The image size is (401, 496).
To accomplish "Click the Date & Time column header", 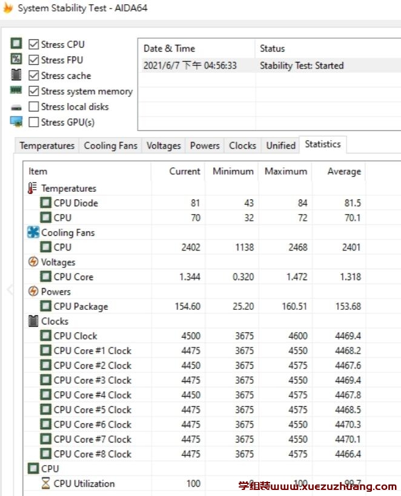I will pyautogui.click(x=196, y=49).
